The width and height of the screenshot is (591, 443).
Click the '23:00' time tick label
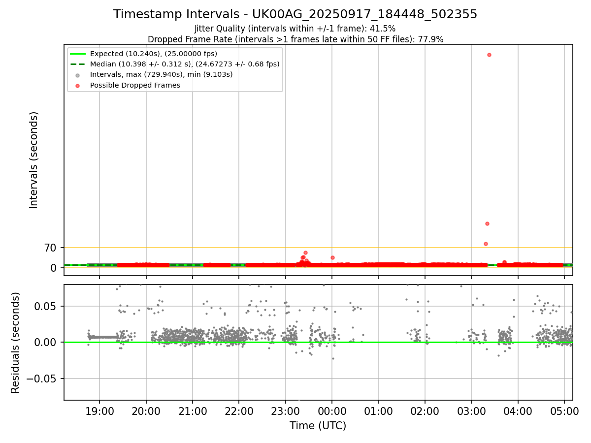point(286,411)
